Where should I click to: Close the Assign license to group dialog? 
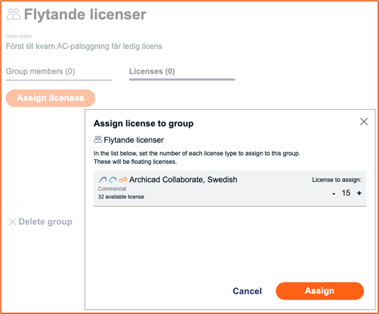coord(364,122)
